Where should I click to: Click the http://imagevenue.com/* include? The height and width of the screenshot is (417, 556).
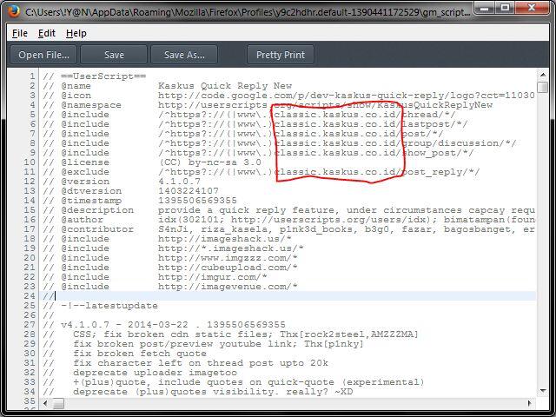click(228, 287)
